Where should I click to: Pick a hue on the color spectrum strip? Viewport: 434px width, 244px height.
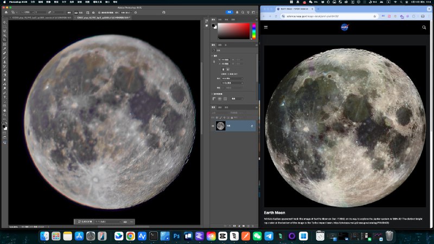253,31
